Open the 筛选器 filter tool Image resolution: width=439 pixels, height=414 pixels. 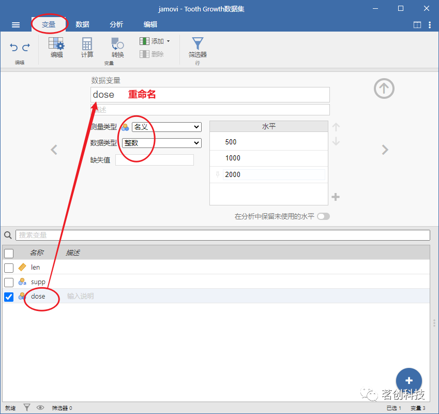coord(198,48)
